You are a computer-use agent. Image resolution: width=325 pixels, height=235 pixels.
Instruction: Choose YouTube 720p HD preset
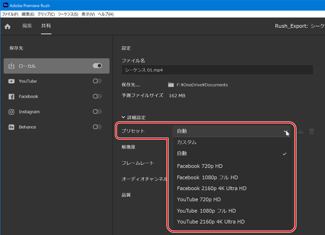[x=231, y=200]
